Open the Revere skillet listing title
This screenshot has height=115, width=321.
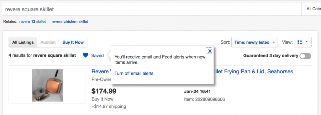[x=192, y=71]
